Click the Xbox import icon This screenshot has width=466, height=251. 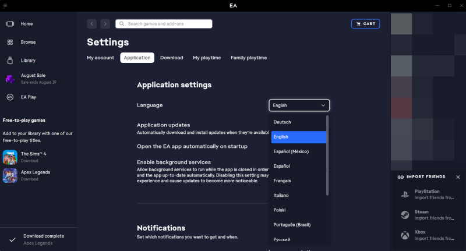pyautogui.click(x=404, y=235)
